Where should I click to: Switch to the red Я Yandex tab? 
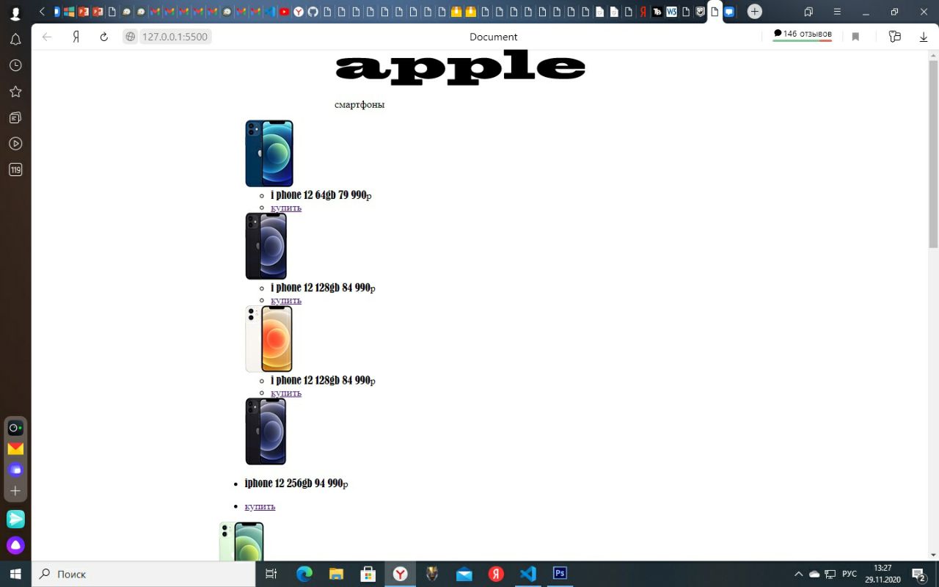tap(643, 12)
